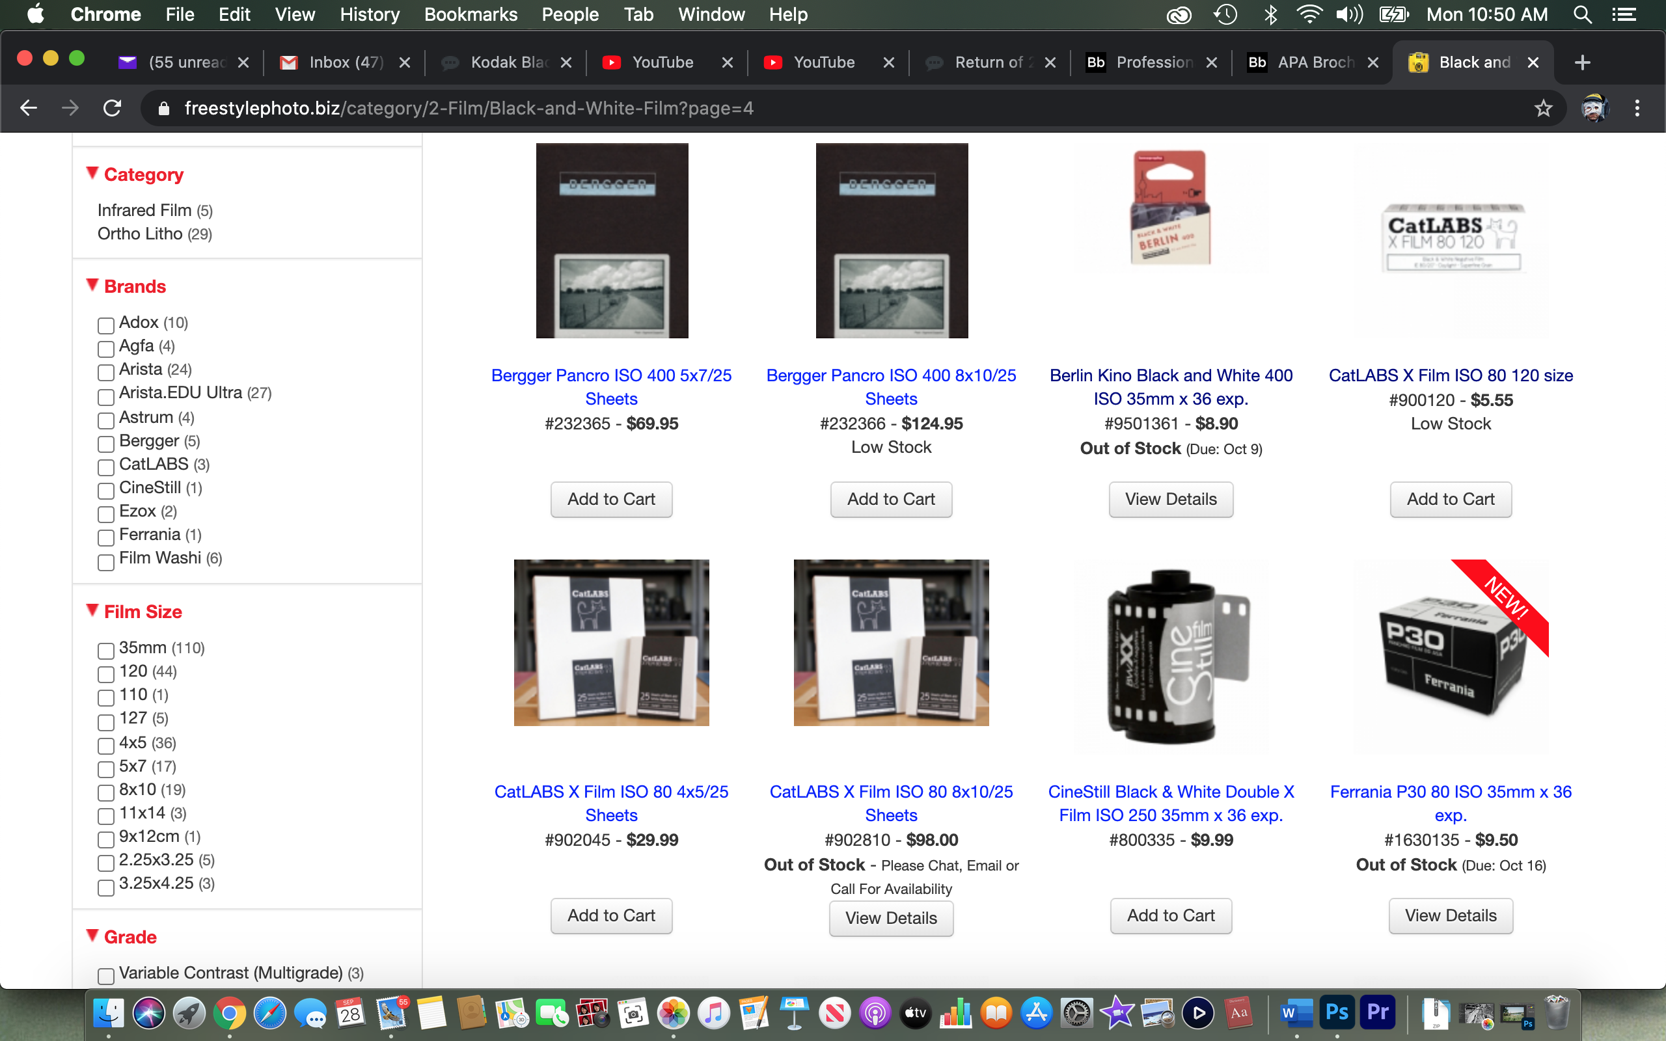Open the App Store dock icon

(x=1036, y=1013)
